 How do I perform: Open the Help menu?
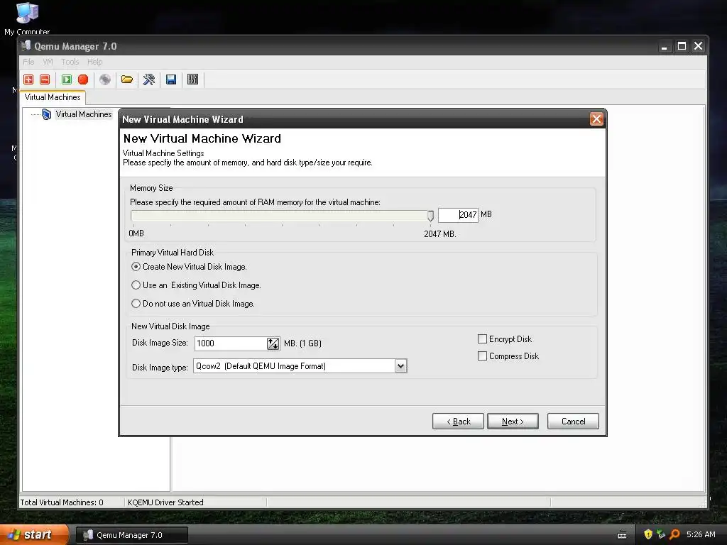95,62
